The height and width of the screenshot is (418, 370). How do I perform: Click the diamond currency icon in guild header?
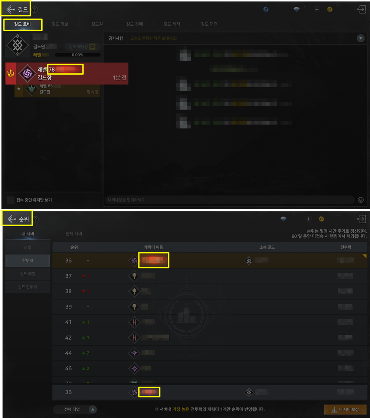coord(297,9)
